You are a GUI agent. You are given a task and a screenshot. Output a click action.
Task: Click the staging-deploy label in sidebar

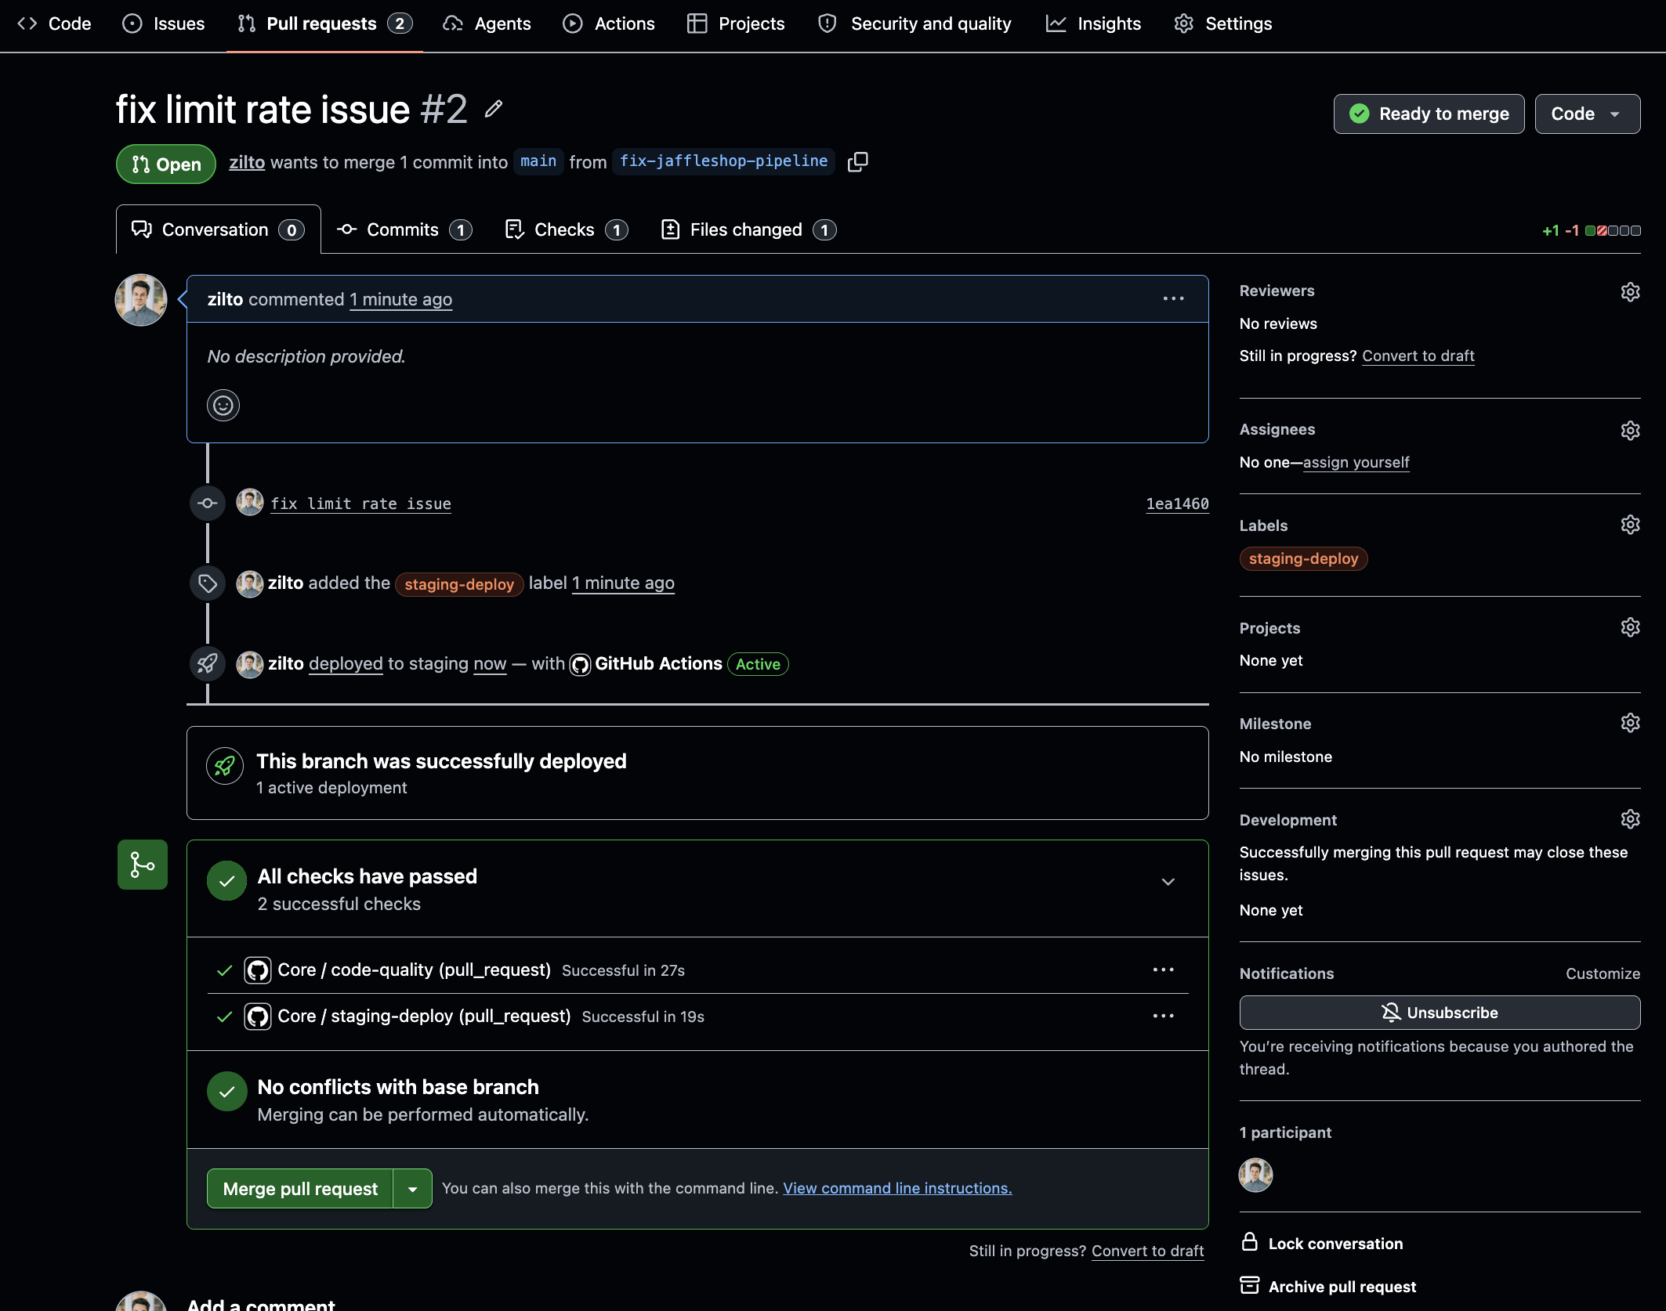coord(1303,558)
